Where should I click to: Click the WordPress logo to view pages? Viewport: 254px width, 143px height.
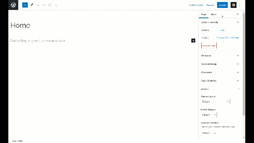13,5
